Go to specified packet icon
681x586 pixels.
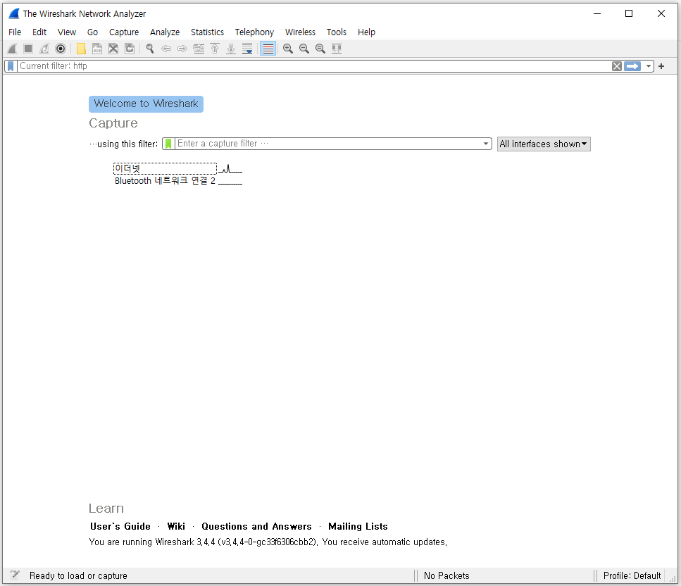click(199, 49)
